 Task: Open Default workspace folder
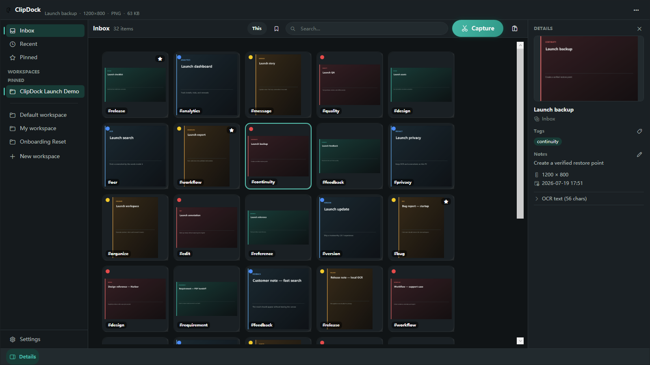[45, 115]
